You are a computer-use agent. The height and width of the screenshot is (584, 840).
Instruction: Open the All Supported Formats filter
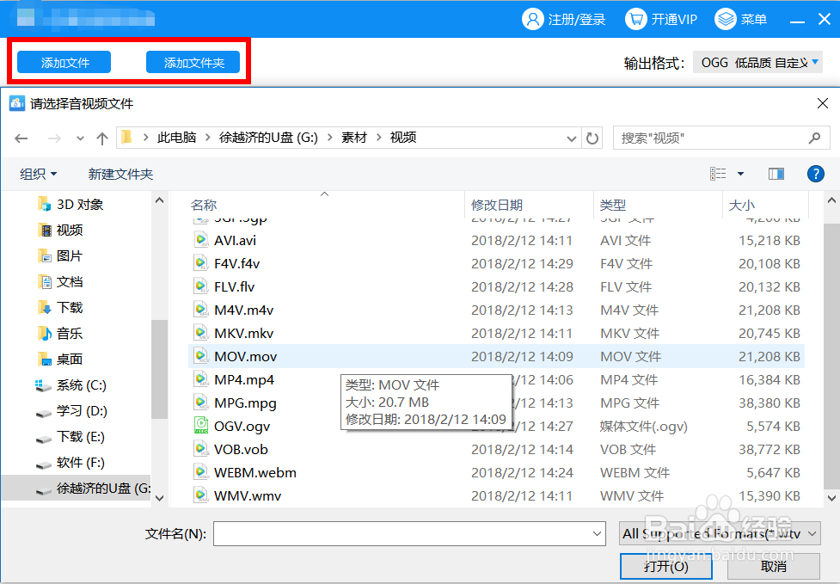(x=720, y=533)
